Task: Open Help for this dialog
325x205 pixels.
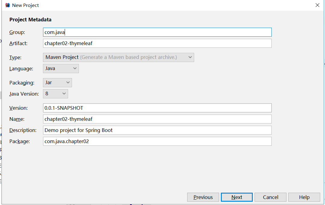Action: pos(304,197)
